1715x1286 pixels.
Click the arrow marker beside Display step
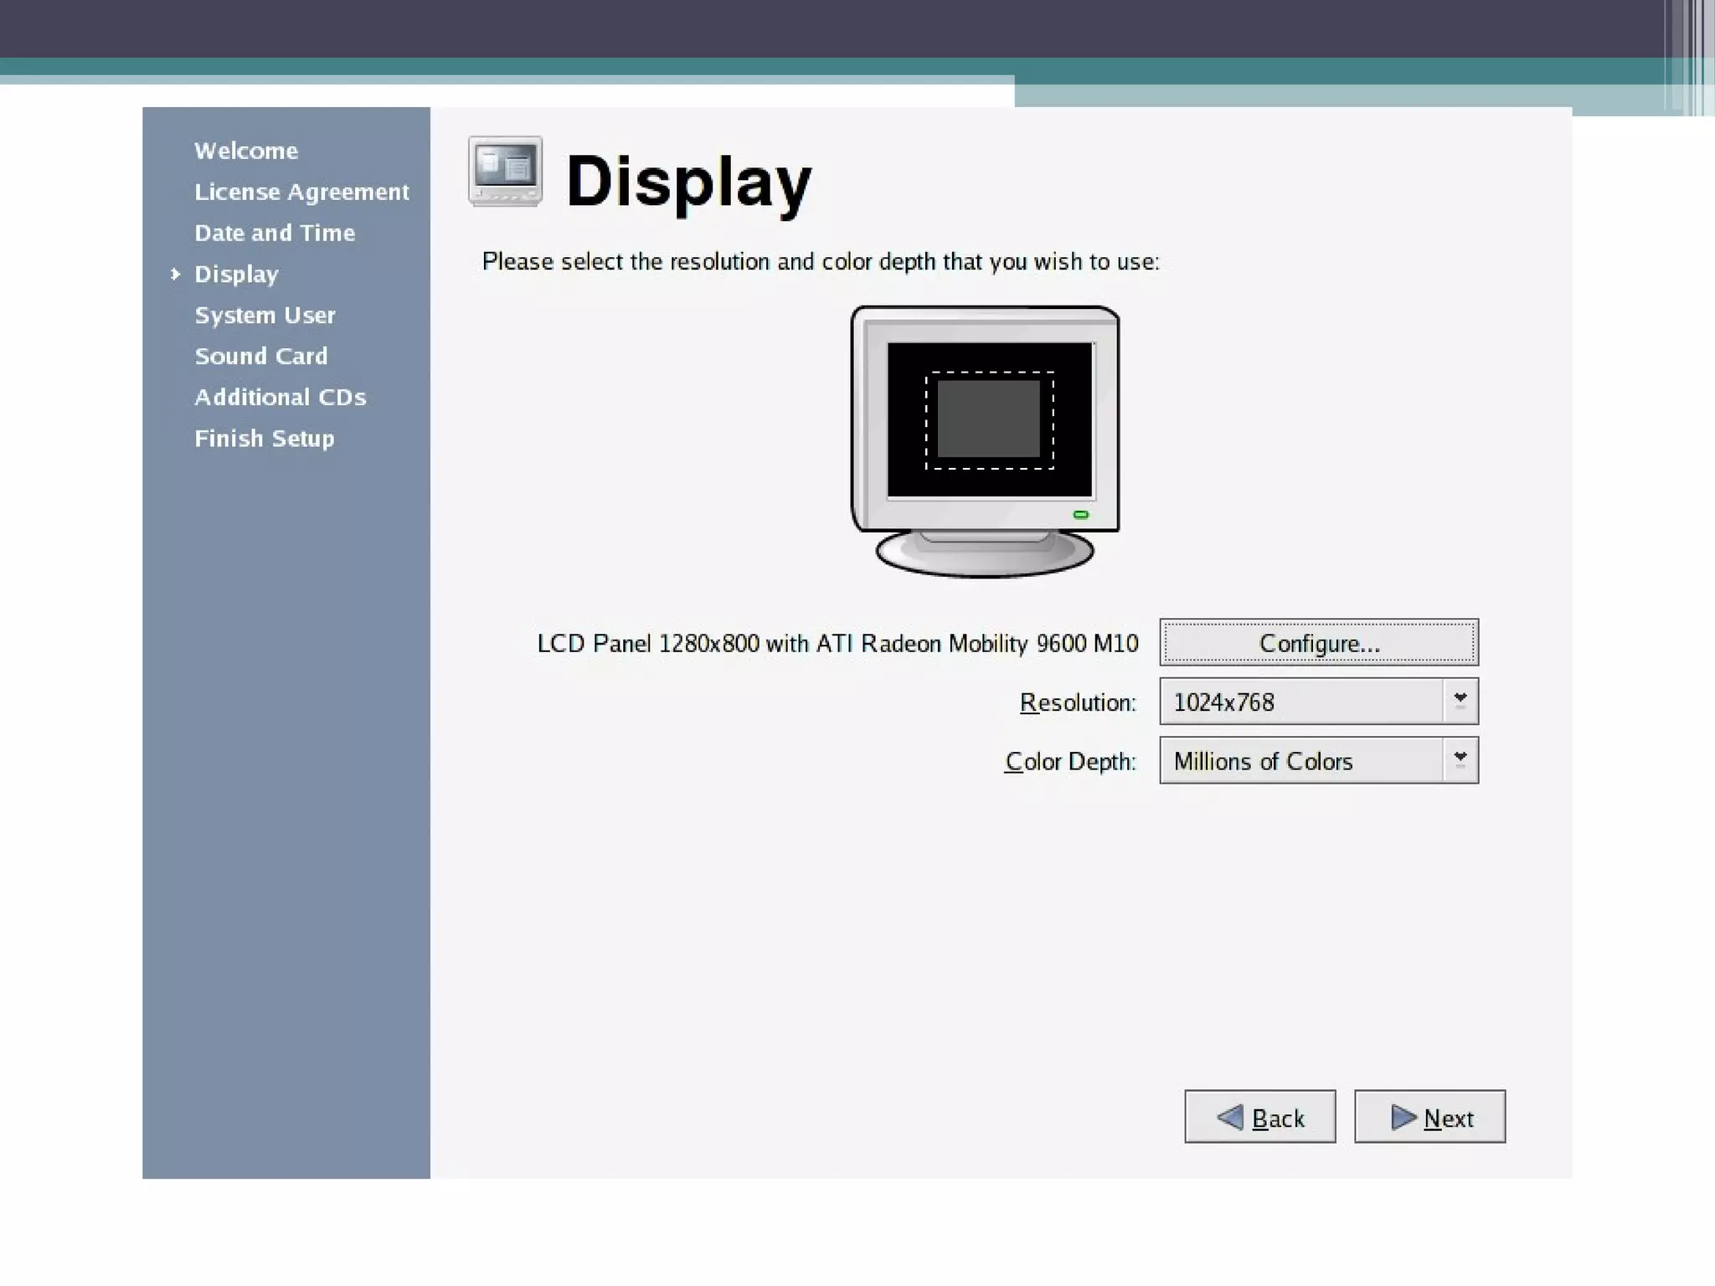pyautogui.click(x=175, y=274)
